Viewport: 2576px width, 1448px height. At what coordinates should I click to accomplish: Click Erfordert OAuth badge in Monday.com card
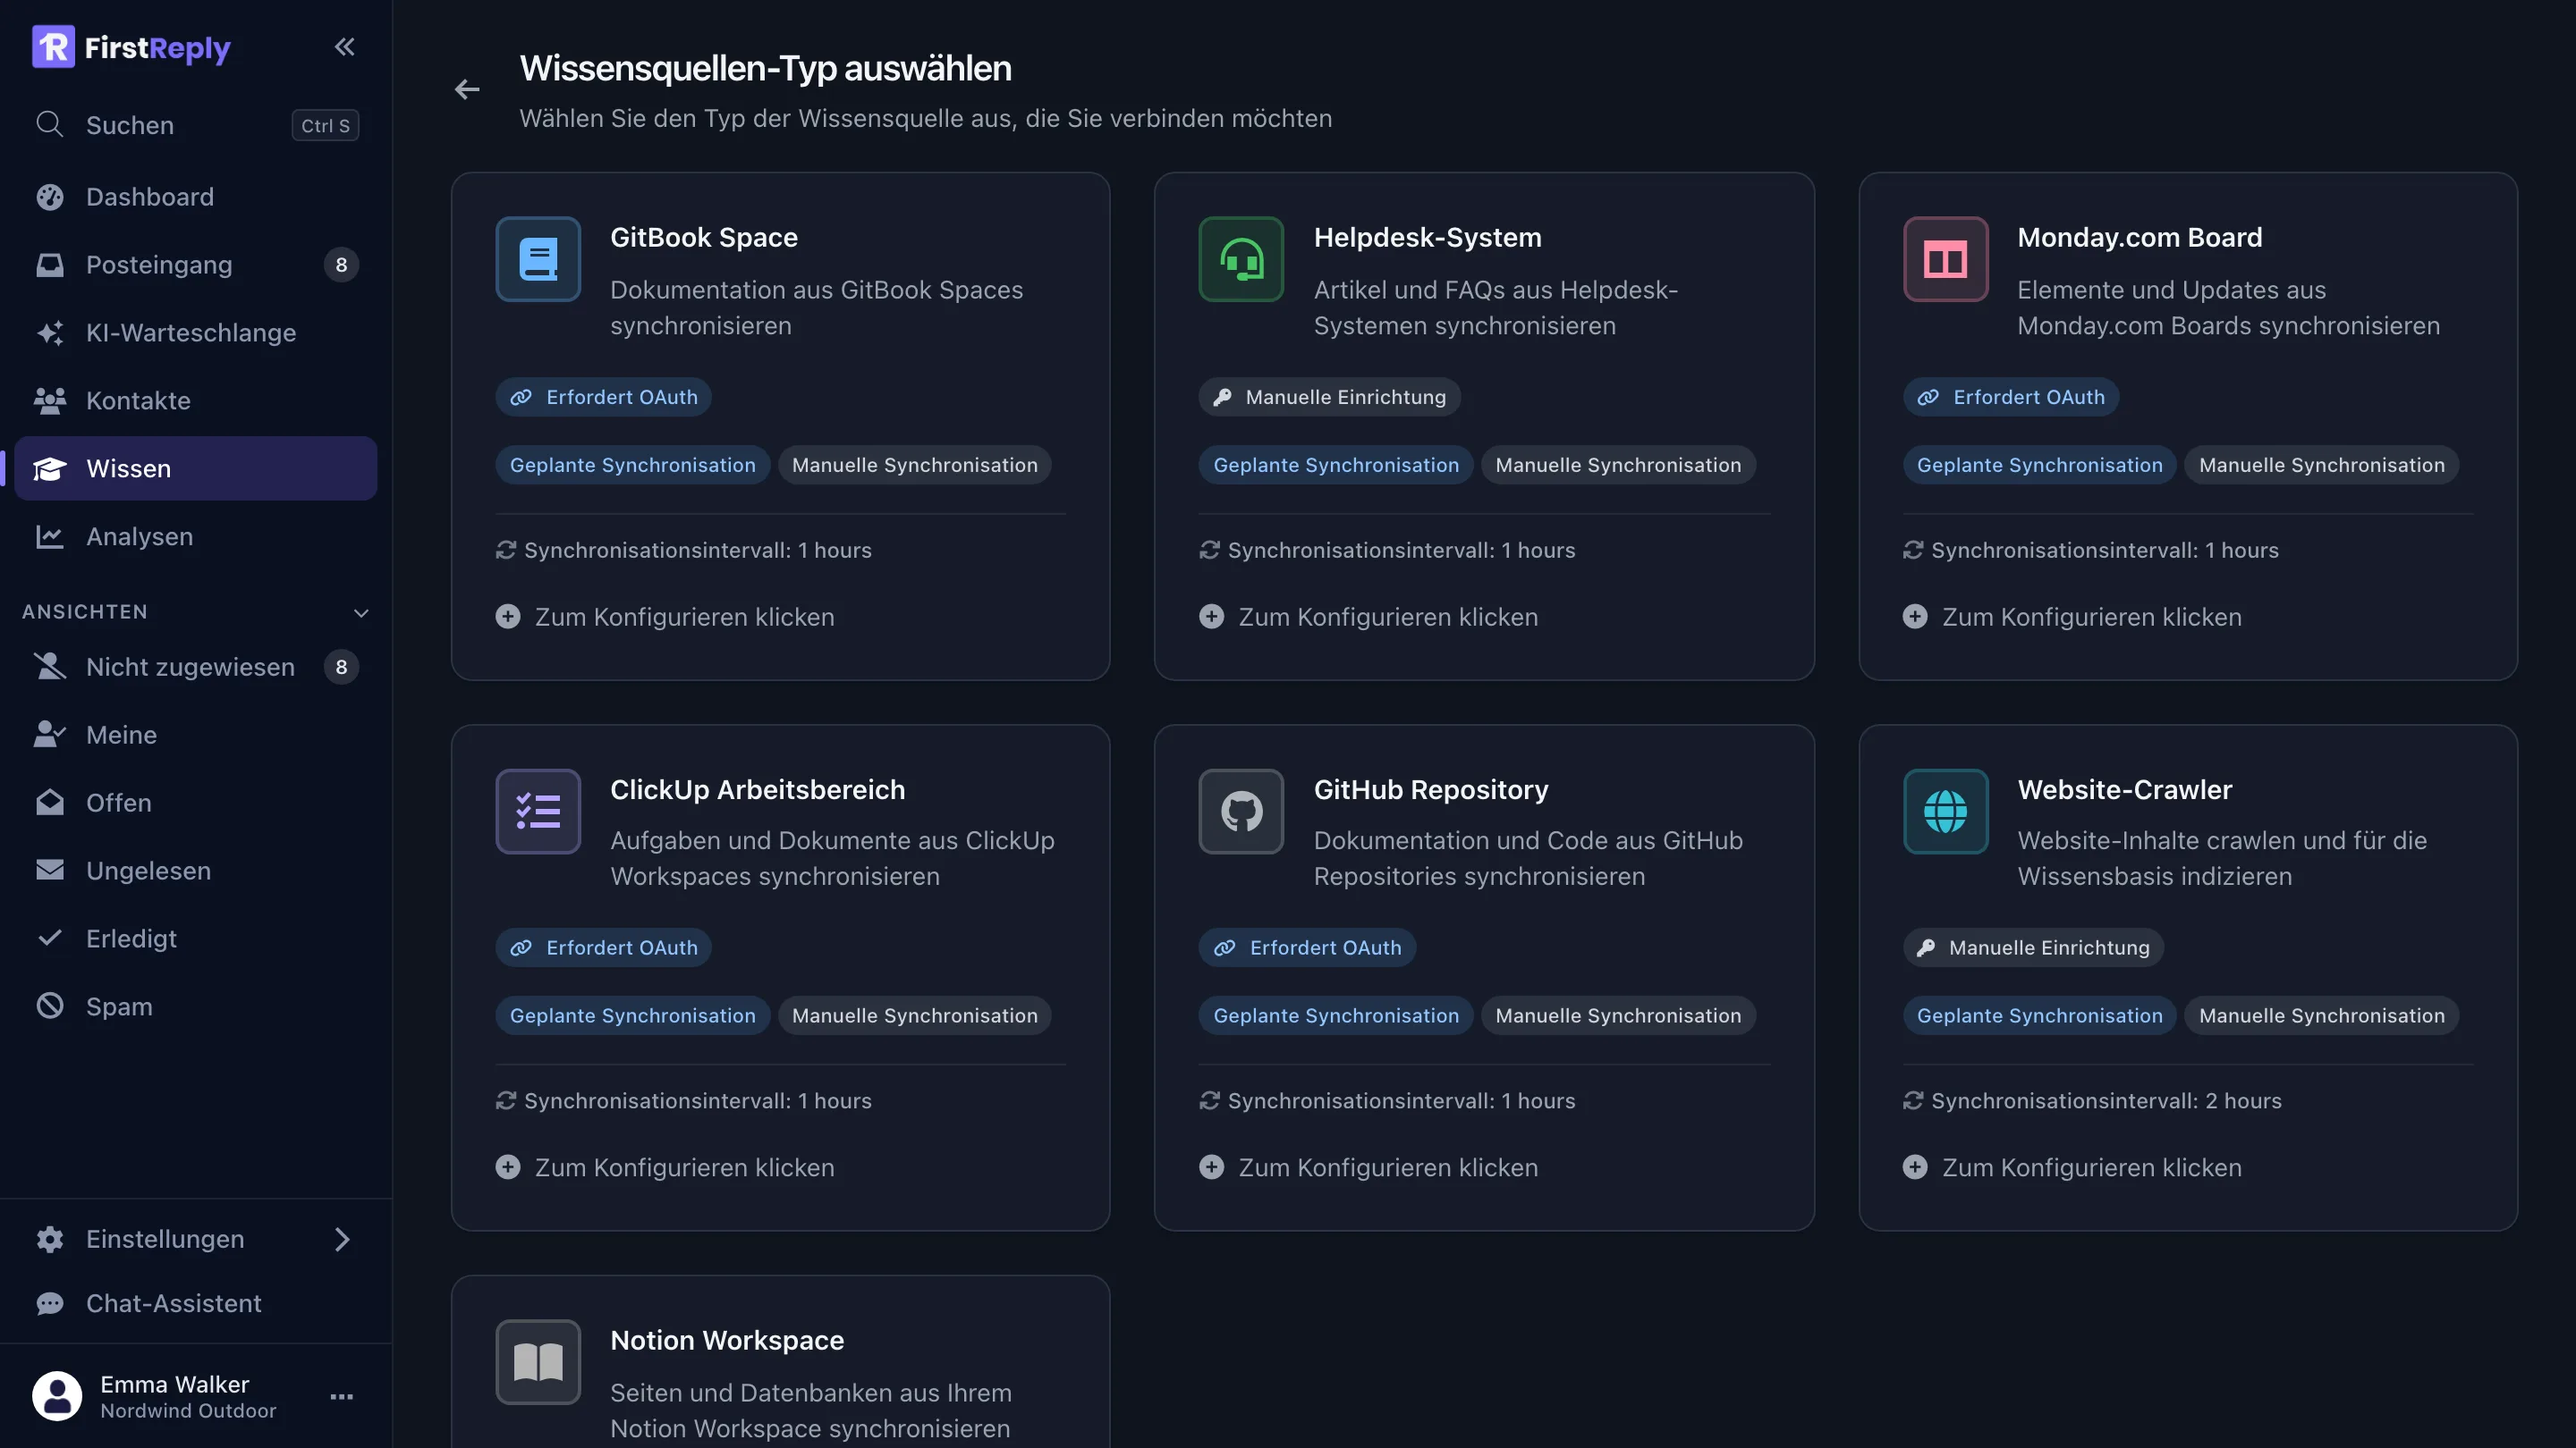[2010, 397]
